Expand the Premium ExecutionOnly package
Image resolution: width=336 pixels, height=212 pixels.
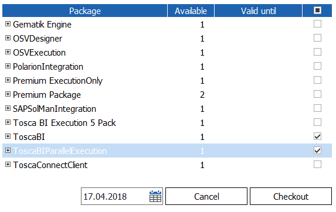(8, 80)
